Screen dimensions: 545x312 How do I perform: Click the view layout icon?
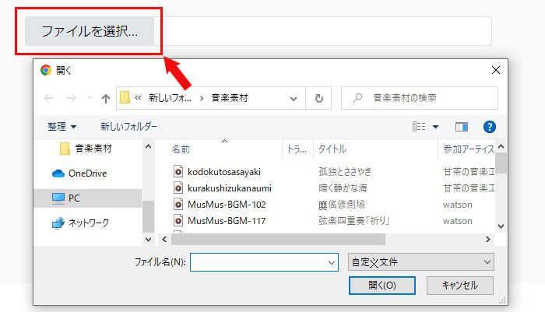point(419,126)
